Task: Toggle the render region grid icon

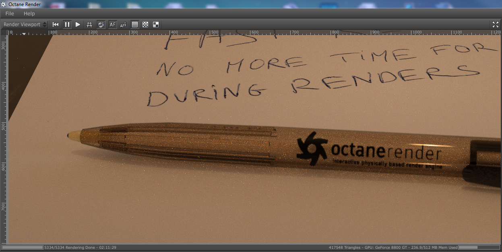Action: 89,25
